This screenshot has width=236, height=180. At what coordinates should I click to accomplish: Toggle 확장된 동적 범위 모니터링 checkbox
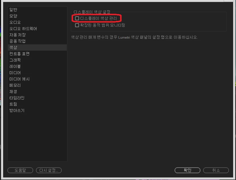click(77, 25)
